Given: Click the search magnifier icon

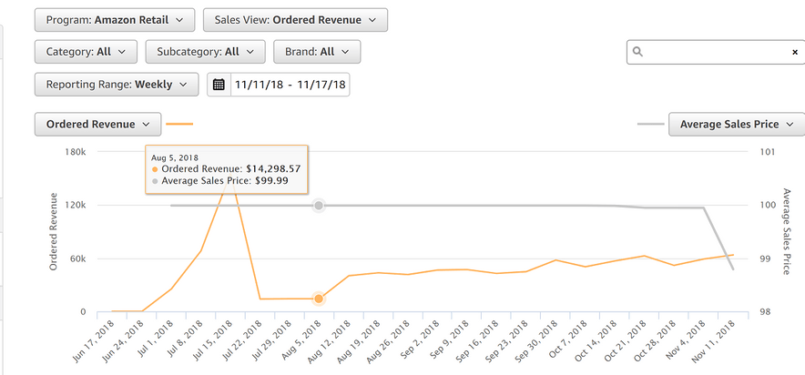Looking at the screenshot, I should (x=638, y=52).
